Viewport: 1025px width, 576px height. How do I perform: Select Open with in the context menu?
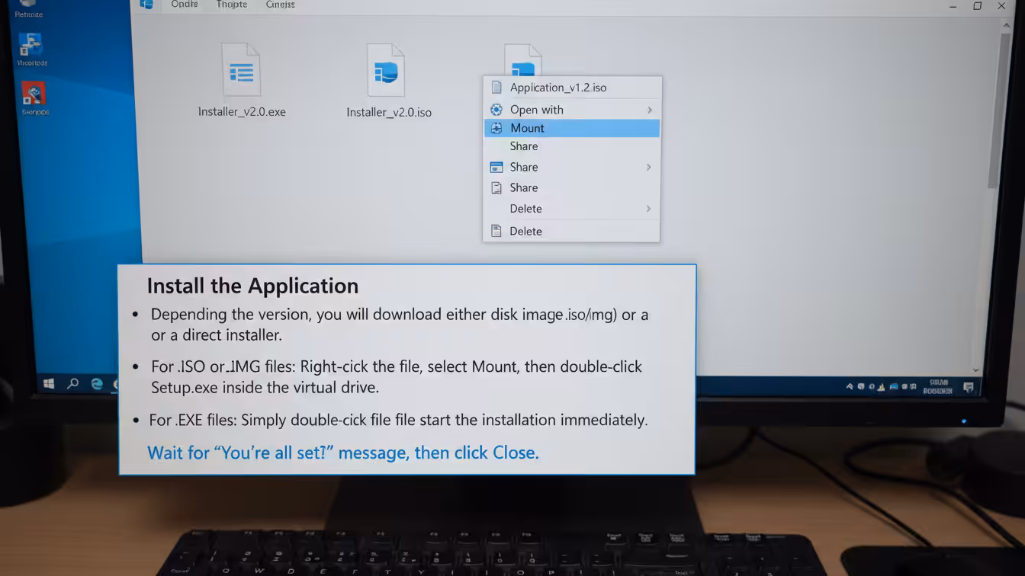pos(572,110)
